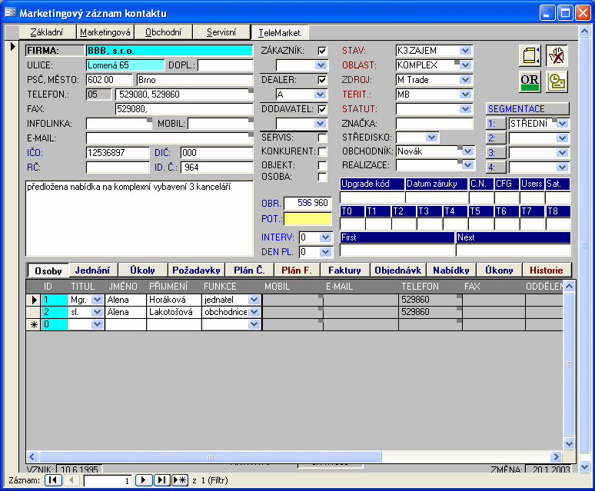Create new record button with asterisk
This screenshot has height=491, width=595.
(x=180, y=480)
